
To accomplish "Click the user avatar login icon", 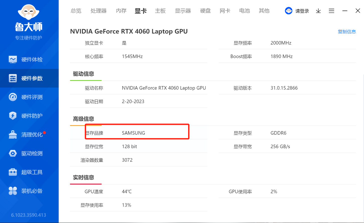I will tap(289, 11).
